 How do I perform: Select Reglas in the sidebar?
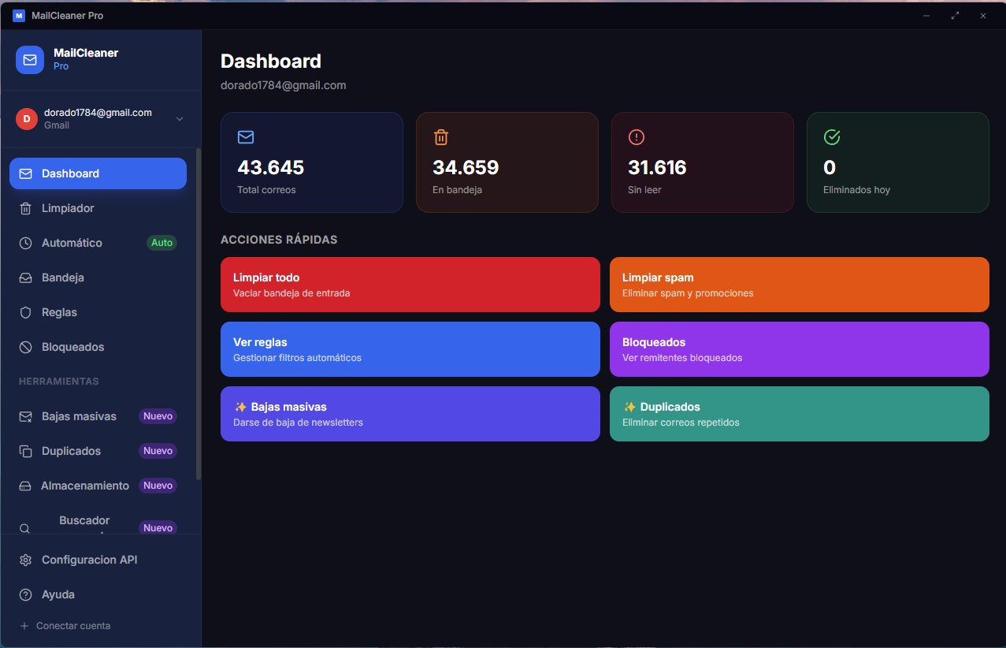tap(98, 312)
